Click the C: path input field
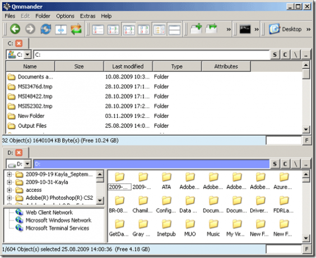Image resolution: width=316 pixels, height=258 pixels. point(151,54)
